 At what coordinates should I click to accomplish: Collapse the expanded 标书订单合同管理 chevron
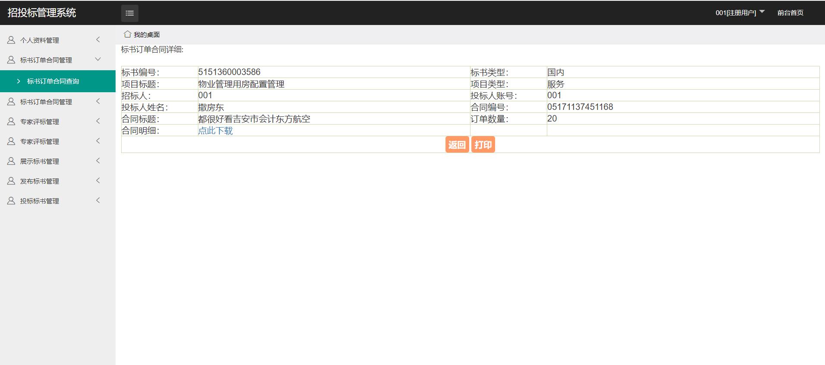point(98,59)
